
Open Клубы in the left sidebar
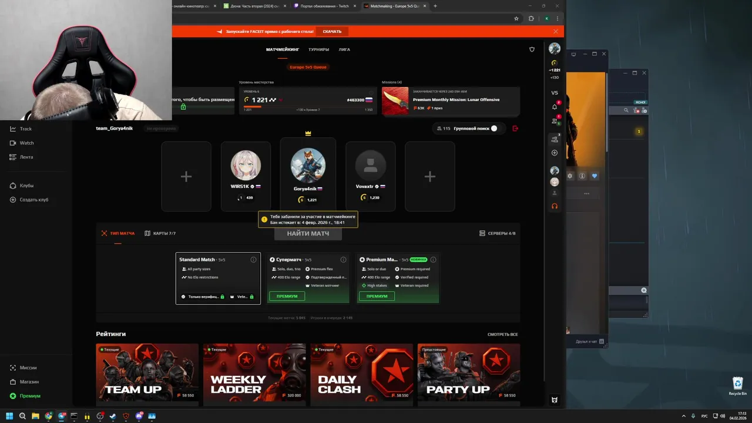[x=22, y=186]
